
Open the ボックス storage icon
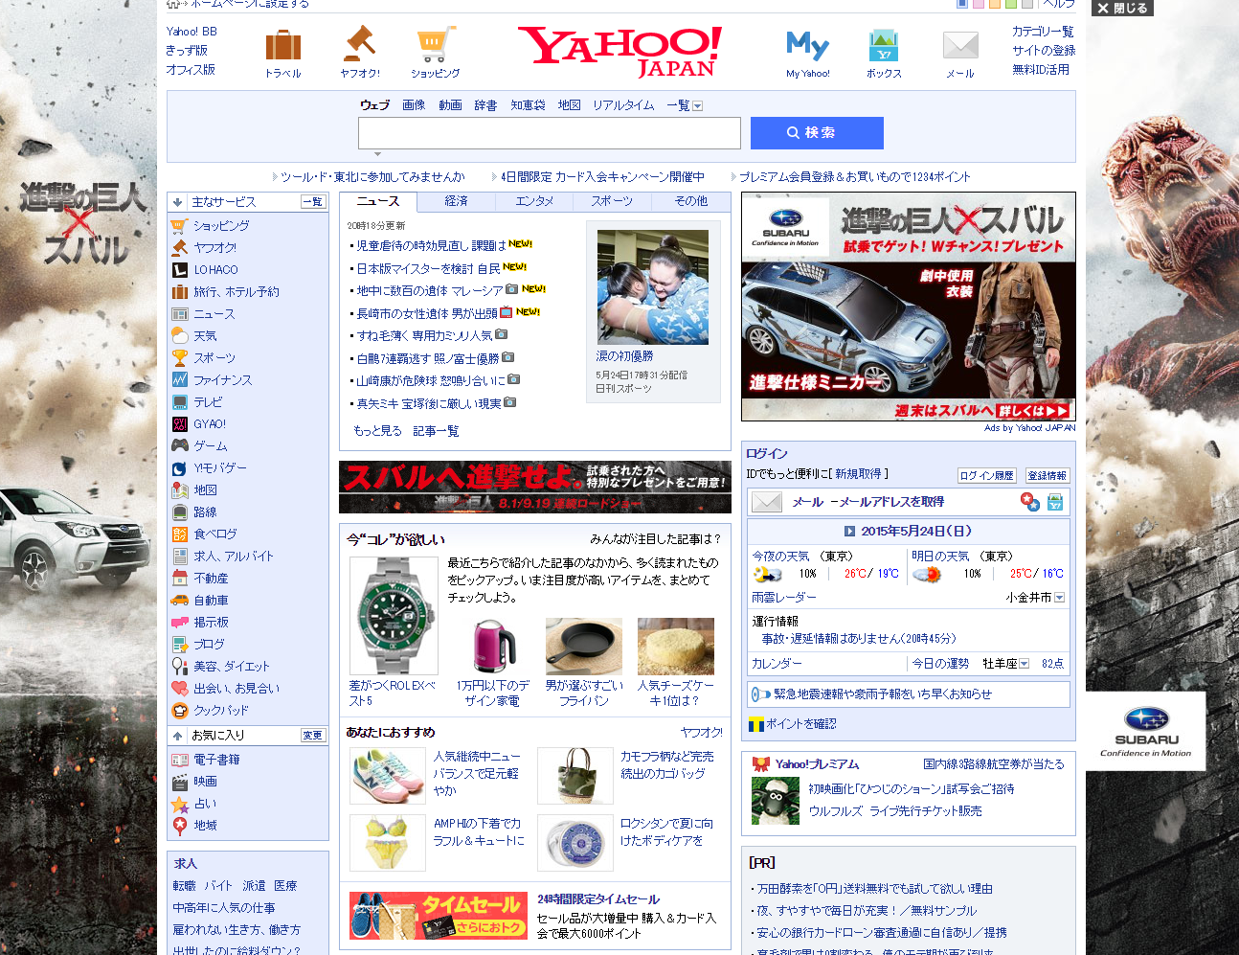[883, 45]
